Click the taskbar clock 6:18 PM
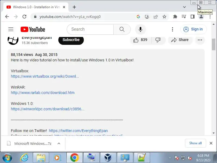Image resolution: width=217 pixels, height=163 pixels. [x=203, y=158]
